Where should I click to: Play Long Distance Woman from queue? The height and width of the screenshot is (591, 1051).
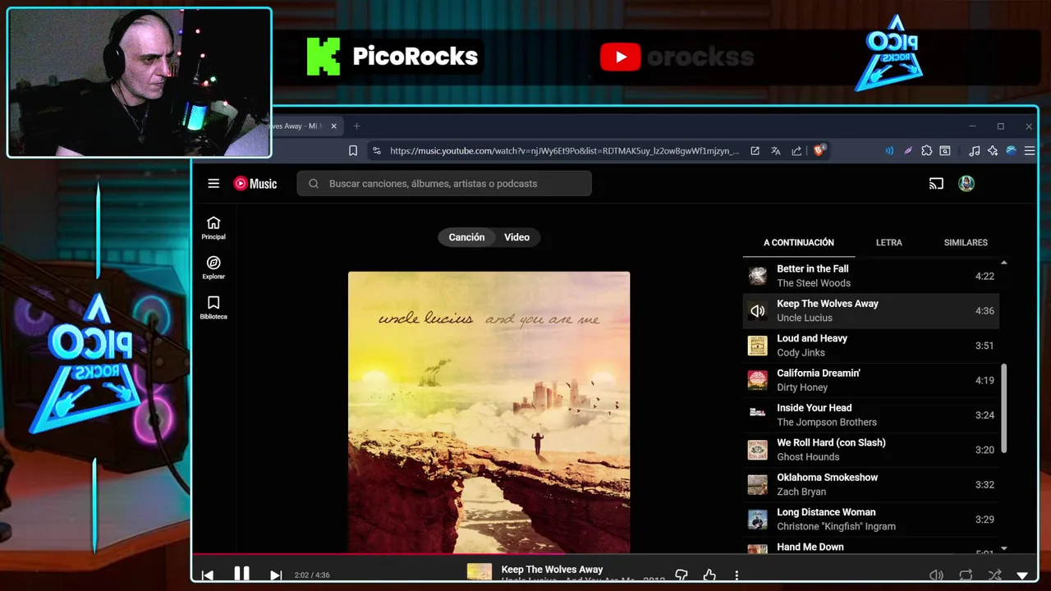click(871, 520)
